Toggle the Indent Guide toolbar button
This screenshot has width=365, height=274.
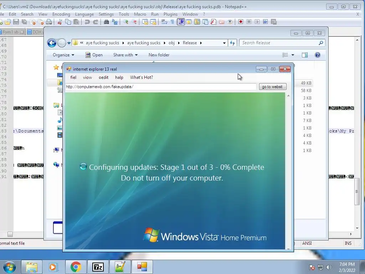coord(181,22)
